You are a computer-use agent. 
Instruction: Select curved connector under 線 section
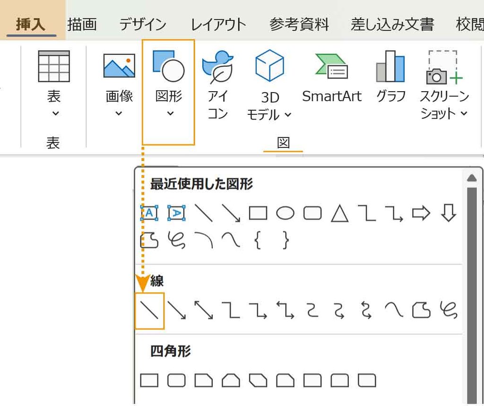click(312, 310)
